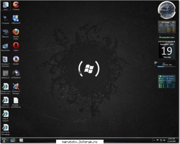Open the Get 64bit Version shortcut
This screenshot has width=180, height=144.
[6, 102]
